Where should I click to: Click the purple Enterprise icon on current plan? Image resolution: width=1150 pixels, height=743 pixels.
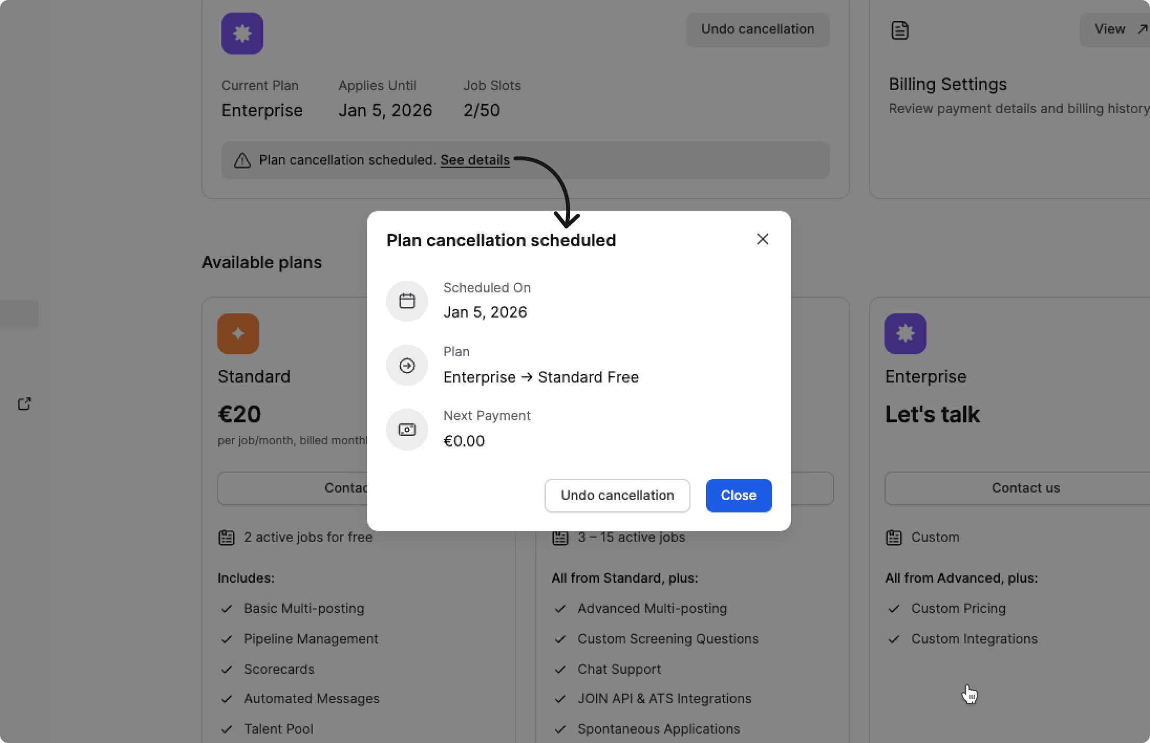pyautogui.click(x=242, y=34)
